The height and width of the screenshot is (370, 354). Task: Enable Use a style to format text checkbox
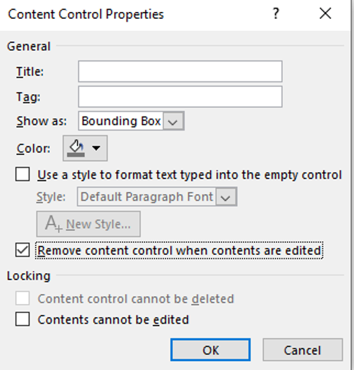click(x=23, y=174)
